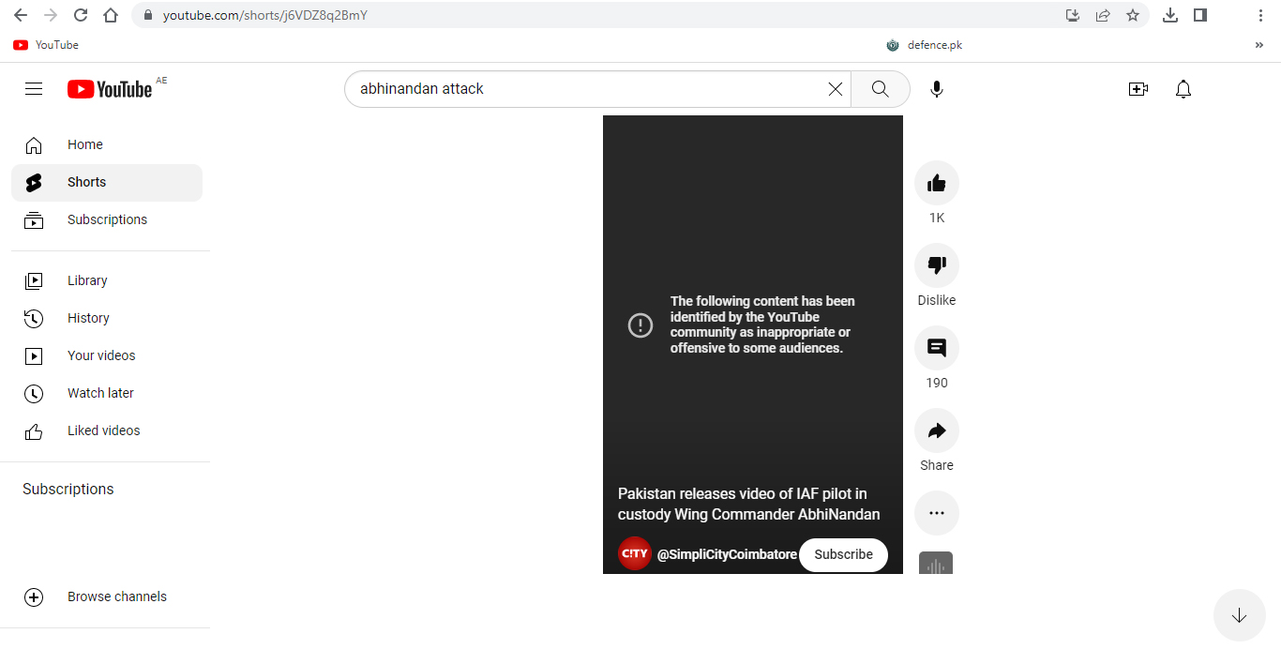Open Watch later in the sidebar
Viewport: 1281px width, 649px height.
pyautogui.click(x=107, y=393)
